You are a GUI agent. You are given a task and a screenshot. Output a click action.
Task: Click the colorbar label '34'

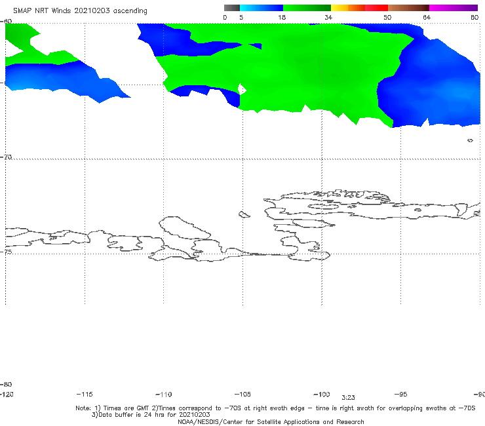click(x=328, y=17)
